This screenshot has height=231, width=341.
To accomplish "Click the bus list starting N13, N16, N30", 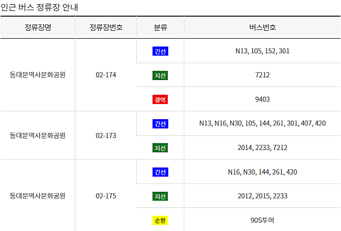I will coord(262,123).
